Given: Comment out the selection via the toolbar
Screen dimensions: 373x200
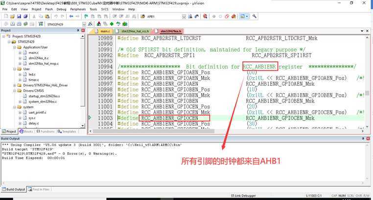Looking at the screenshot, I should click(127, 17).
